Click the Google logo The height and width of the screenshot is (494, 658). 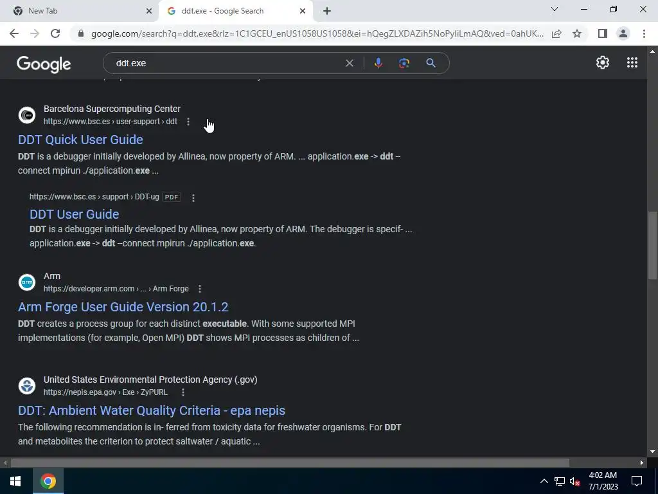pyautogui.click(x=44, y=64)
